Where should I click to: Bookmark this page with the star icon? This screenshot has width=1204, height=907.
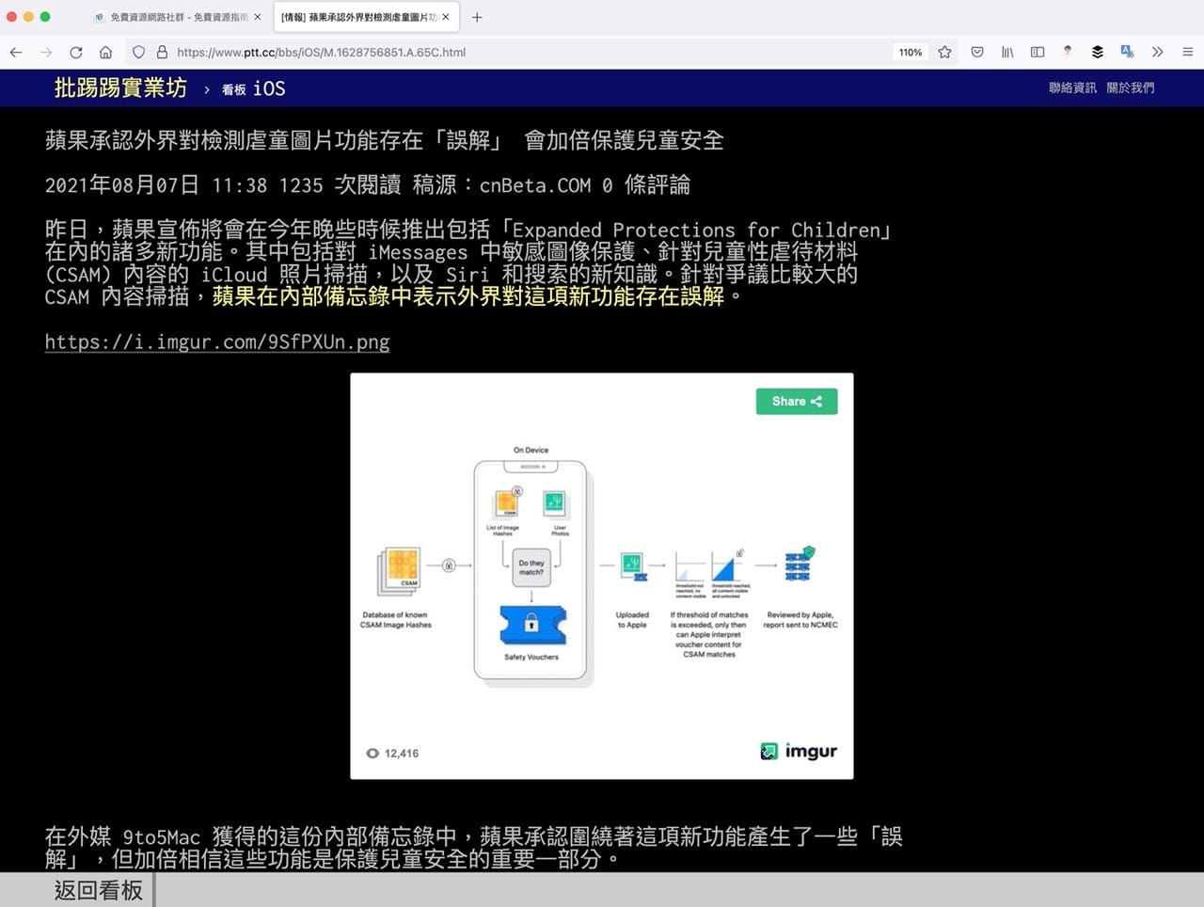tap(944, 53)
